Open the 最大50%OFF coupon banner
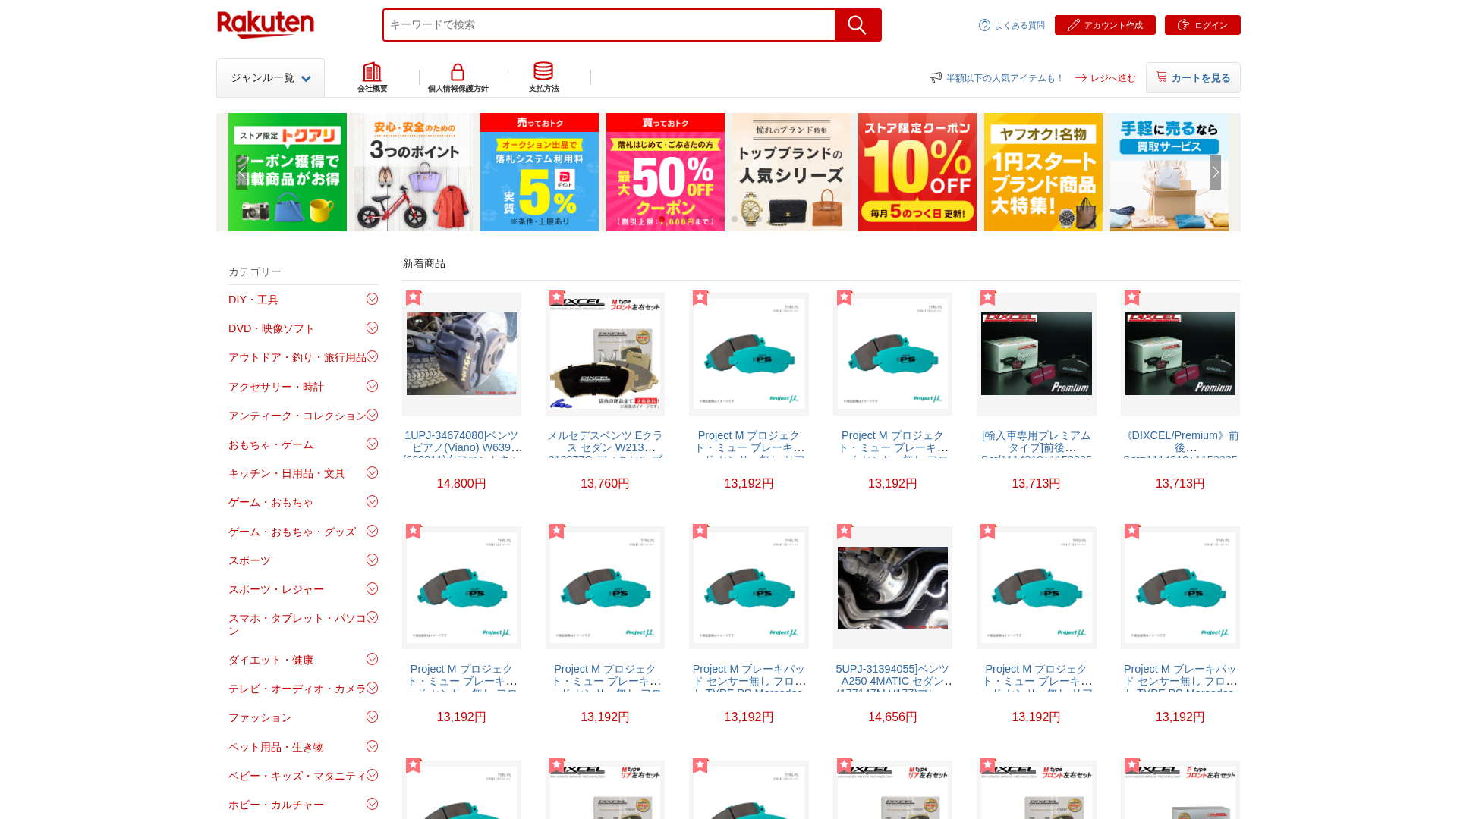 tap(666, 172)
